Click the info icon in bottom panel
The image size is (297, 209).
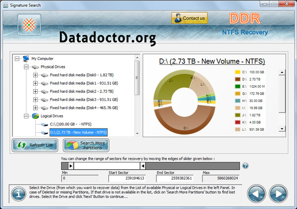point(19,194)
